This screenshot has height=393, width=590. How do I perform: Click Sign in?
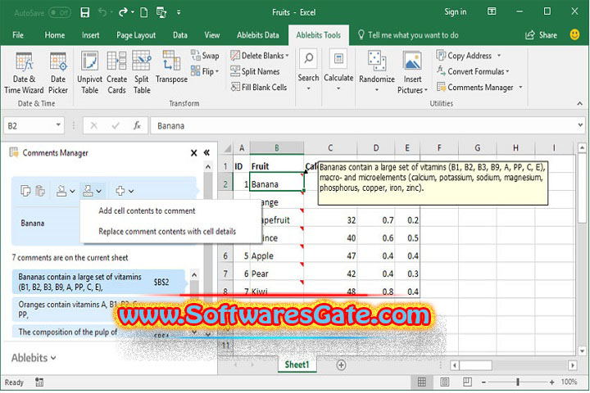point(455,12)
